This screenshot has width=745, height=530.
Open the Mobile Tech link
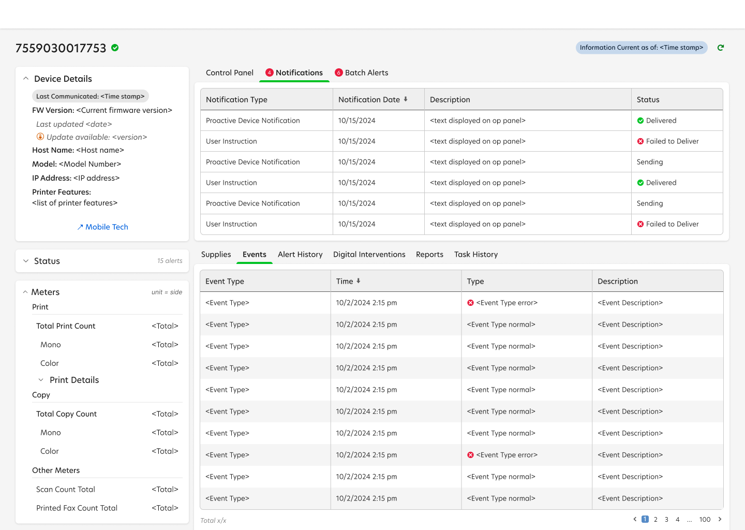107,227
